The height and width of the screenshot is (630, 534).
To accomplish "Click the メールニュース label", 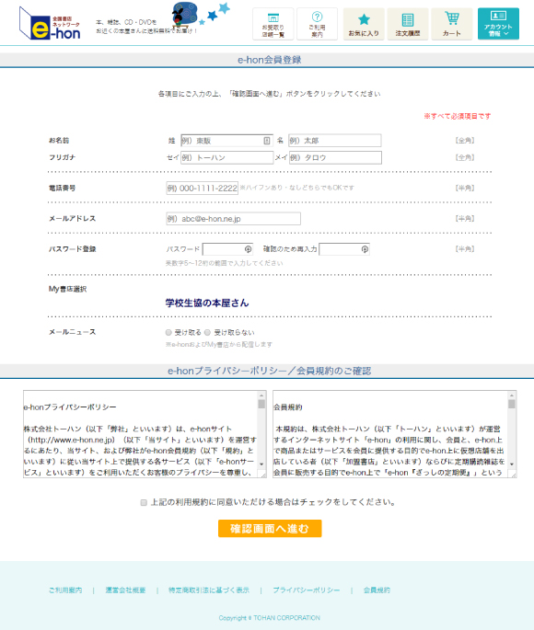I will [x=73, y=332].
